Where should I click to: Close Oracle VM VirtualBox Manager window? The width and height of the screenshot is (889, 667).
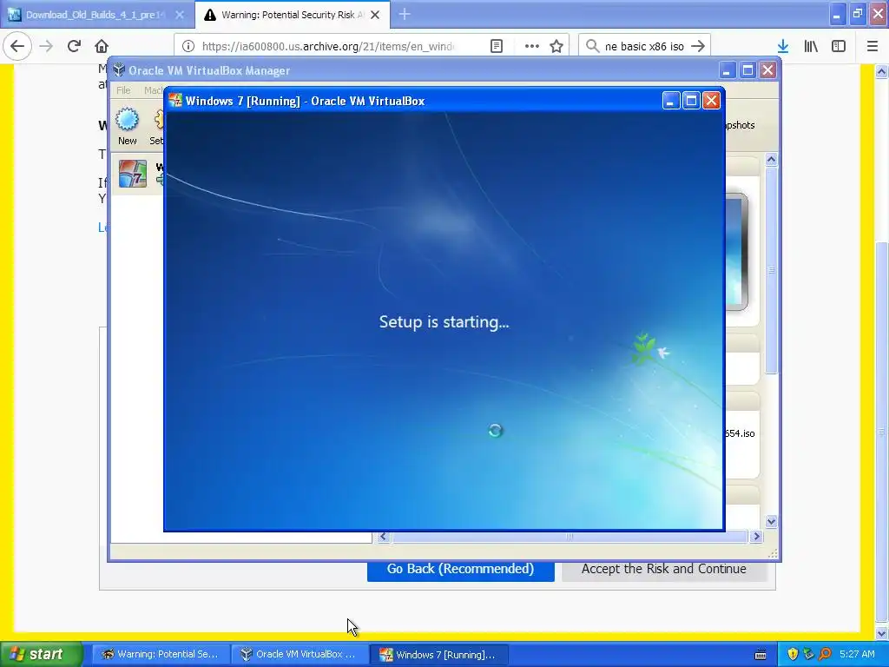[x=767, y=70]
